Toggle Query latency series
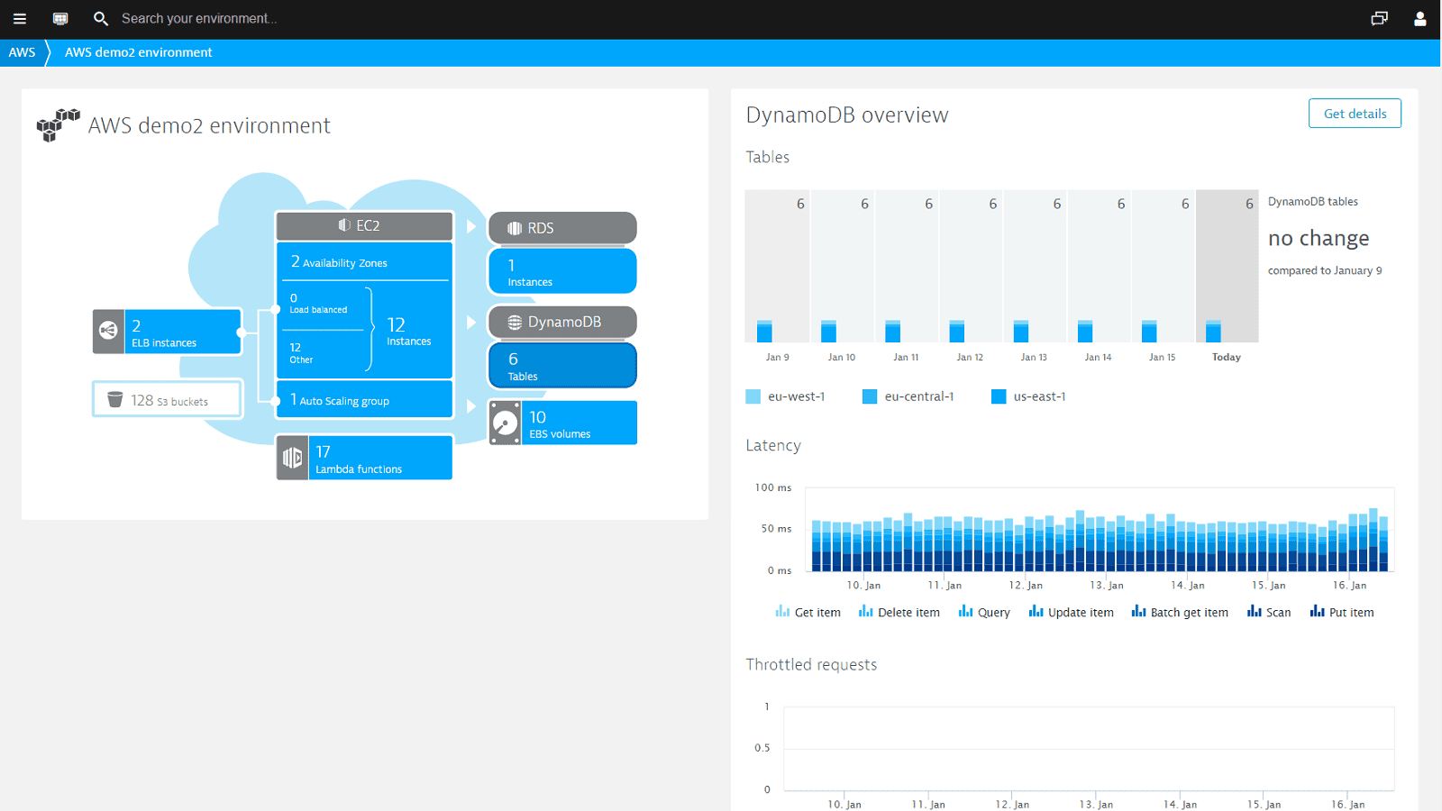This screenshot has width=1442, height=811. click(983, 612)
